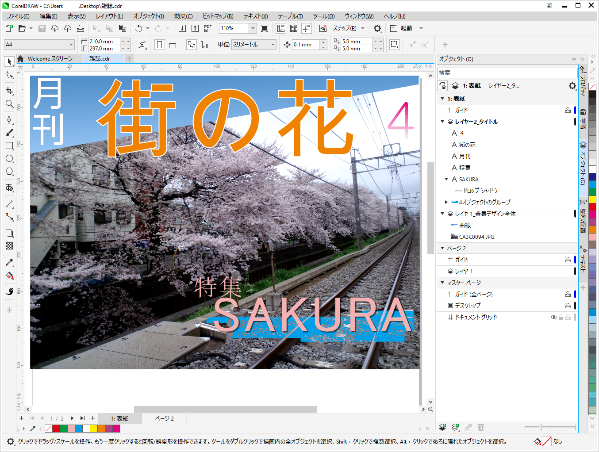Toggle portrait page orientation button
Viewport: 599px width, 452px height.
click(160, 45)
